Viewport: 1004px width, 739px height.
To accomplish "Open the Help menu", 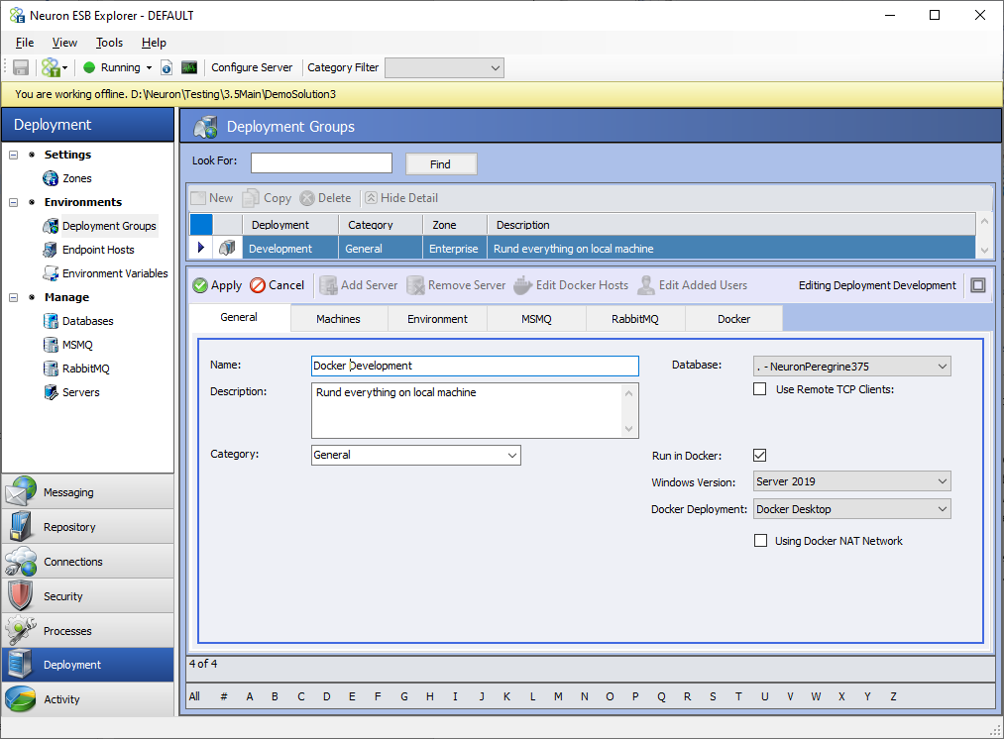I will [154, 43].
